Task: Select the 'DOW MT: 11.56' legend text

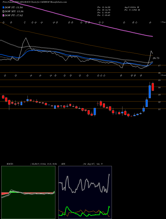Action: (14, 12)
